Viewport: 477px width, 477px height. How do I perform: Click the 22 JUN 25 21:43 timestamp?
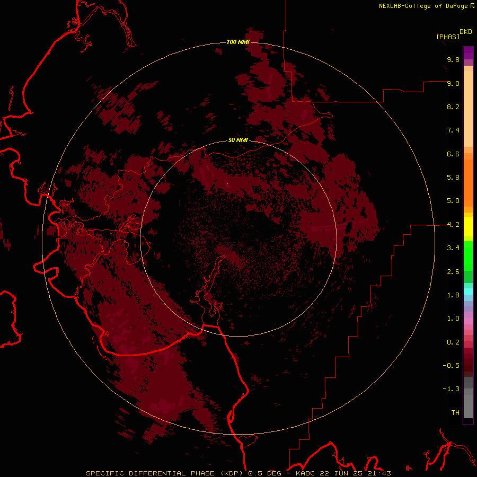coord(355,473)
